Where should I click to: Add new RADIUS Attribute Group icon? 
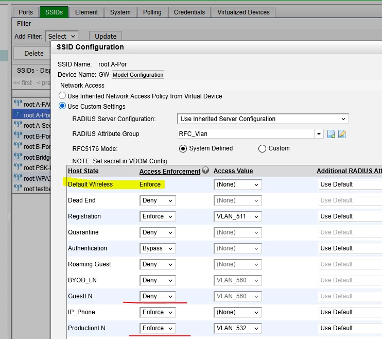coord(331,134)
